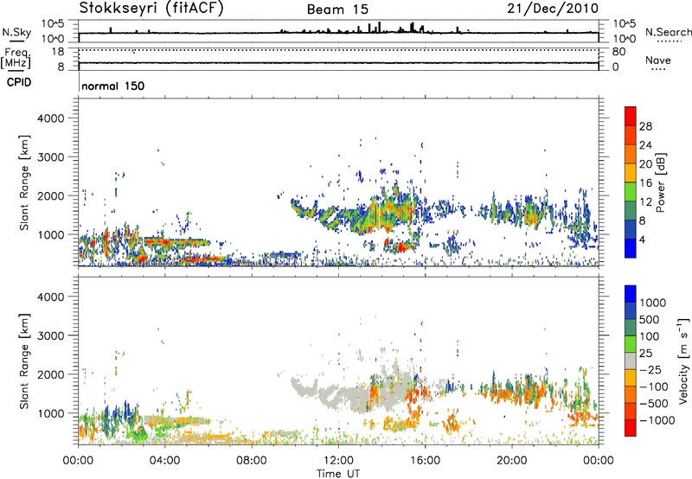Click the 'Time UT' axis title
Viewport: 692px width, 479px height.
click(338, 474)
